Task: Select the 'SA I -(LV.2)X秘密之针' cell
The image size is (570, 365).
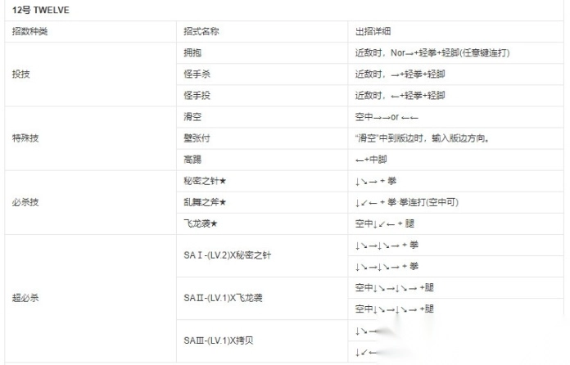Action: [228, 255]
